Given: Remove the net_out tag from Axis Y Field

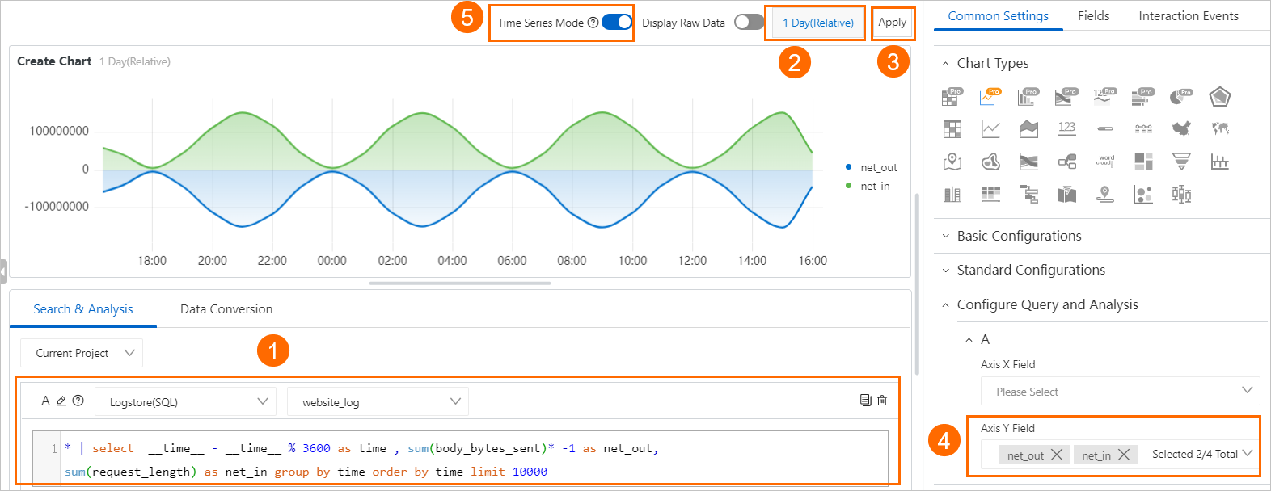Looking at the screenshot, I should (x=1056, y=455).
